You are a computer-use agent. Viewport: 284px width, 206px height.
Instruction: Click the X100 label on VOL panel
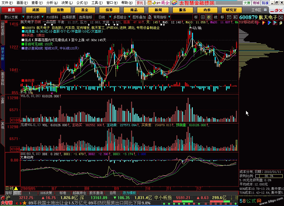15,120
